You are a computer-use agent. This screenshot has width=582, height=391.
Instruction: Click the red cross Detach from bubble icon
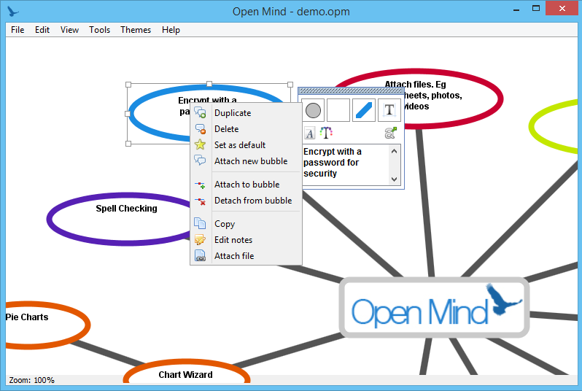[x=200, y=201]
